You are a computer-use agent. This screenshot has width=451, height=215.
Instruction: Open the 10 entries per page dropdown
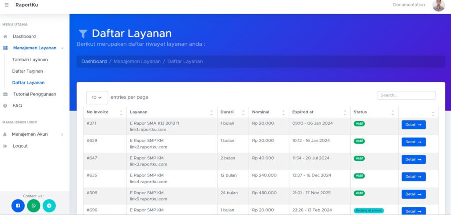(x=97, y=97)
